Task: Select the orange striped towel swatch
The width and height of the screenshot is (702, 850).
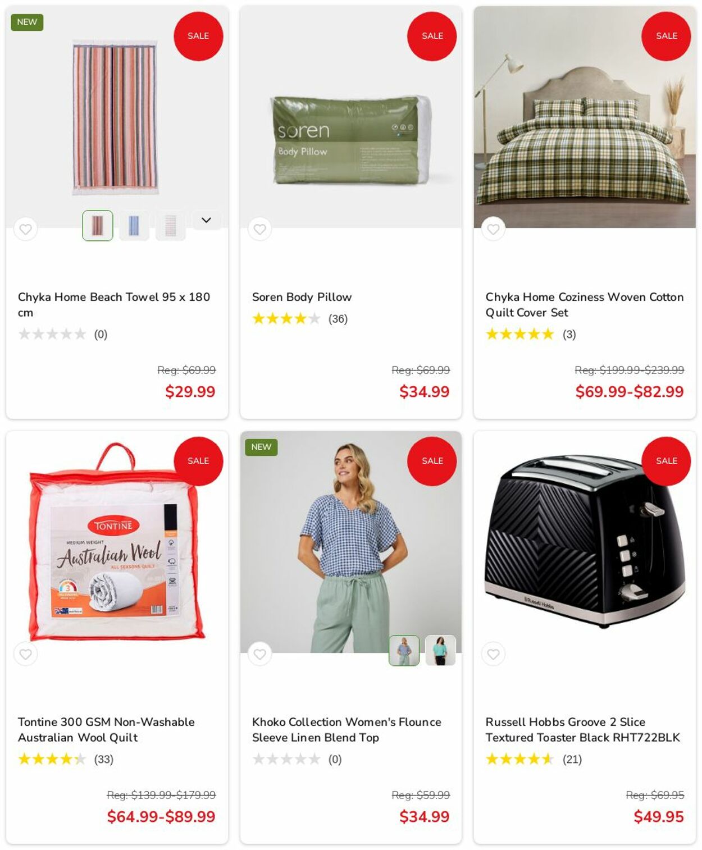Action: (x=98, y=226)
